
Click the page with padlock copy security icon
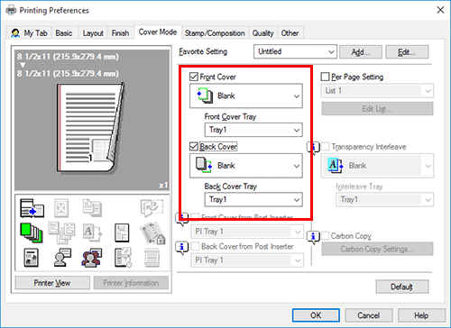(x=152, y=232)
